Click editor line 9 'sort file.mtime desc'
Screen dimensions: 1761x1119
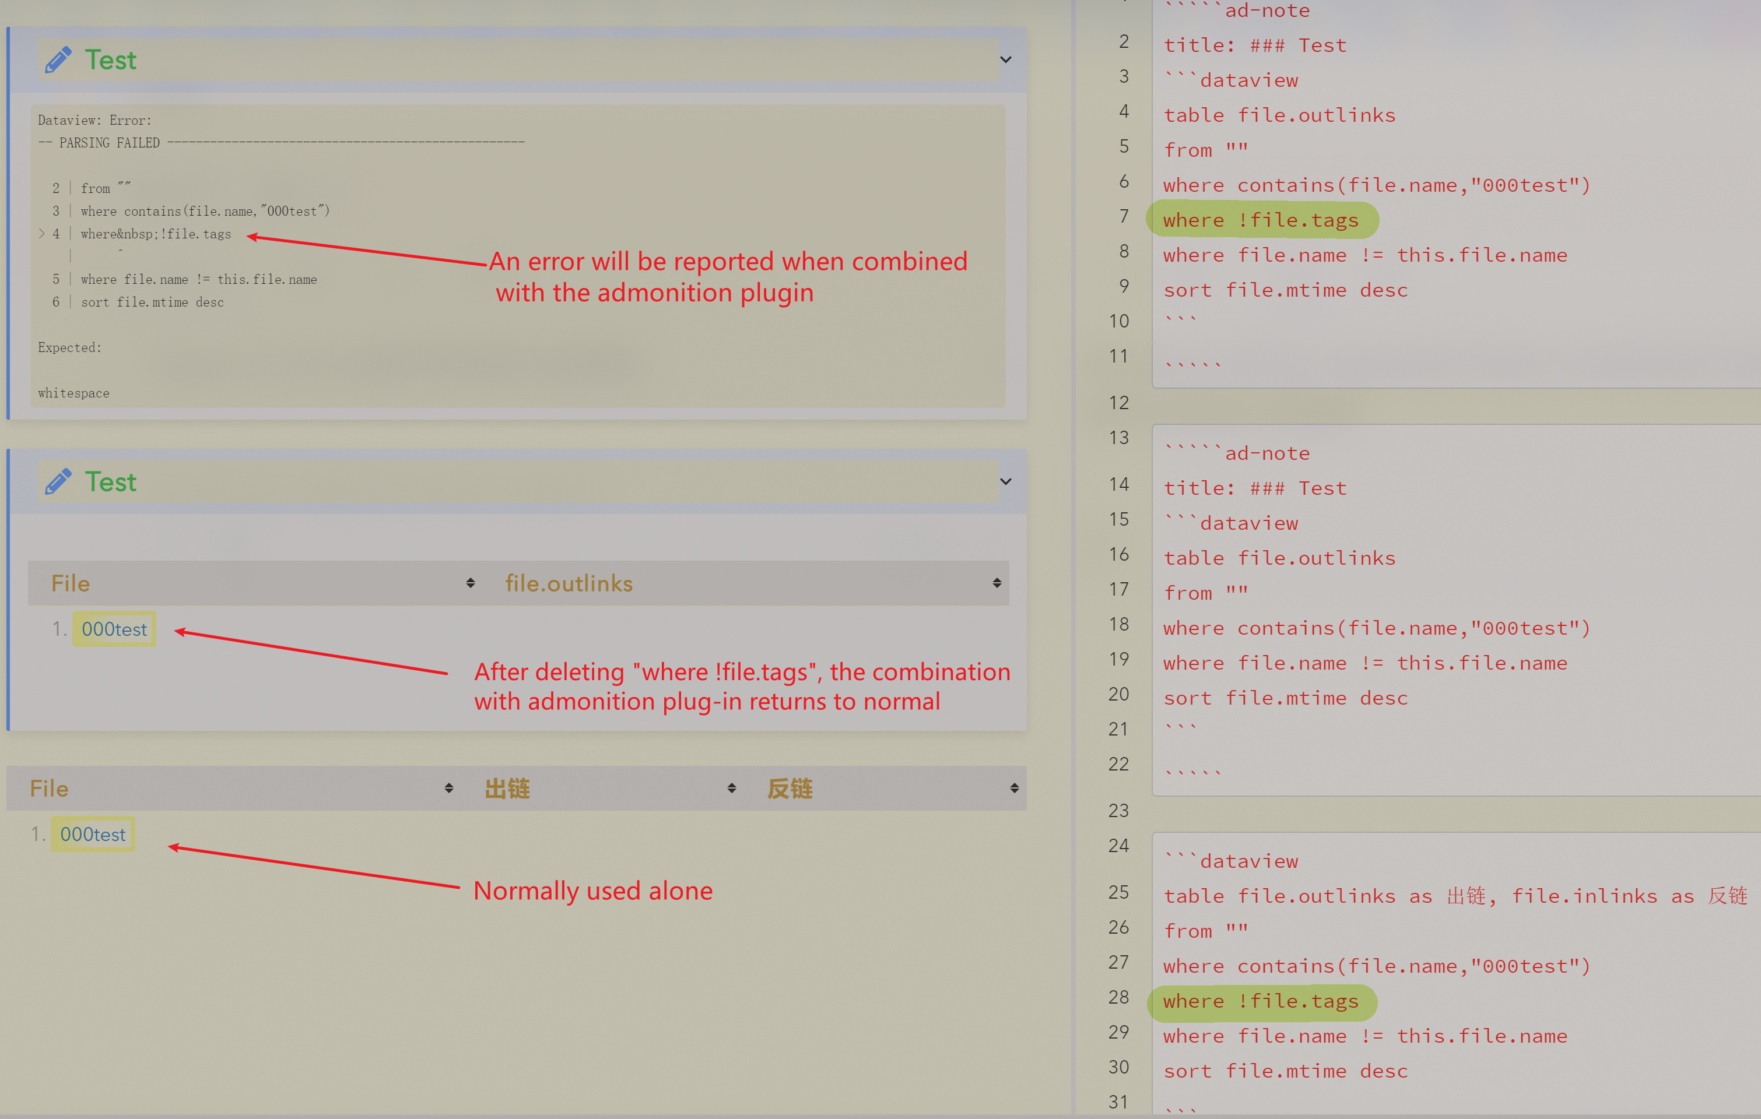pos(1286,290)
